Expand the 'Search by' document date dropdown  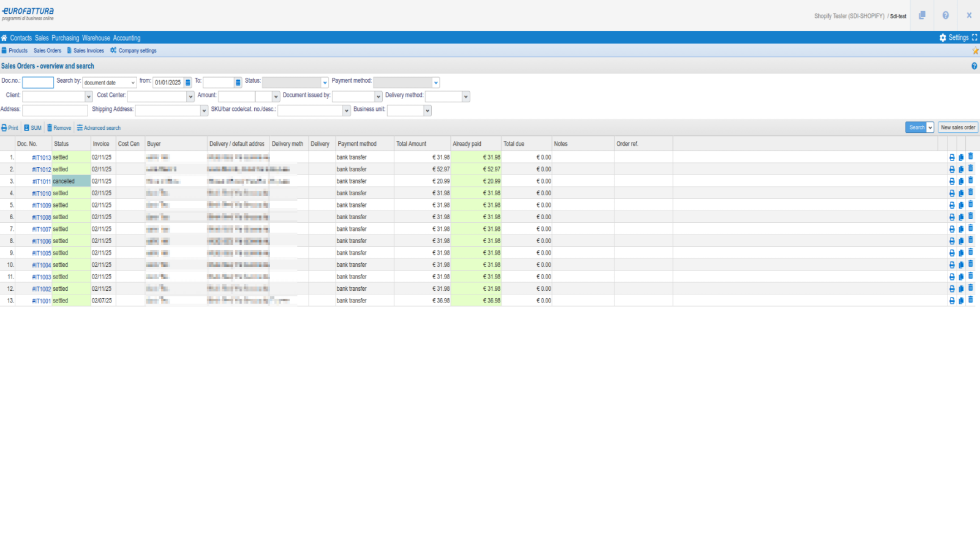click(110, 83)
